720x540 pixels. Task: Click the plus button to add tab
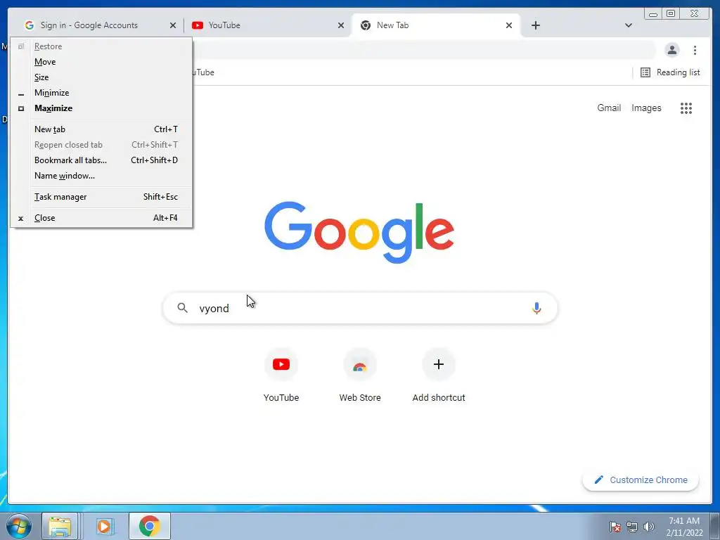click(535, 25)
